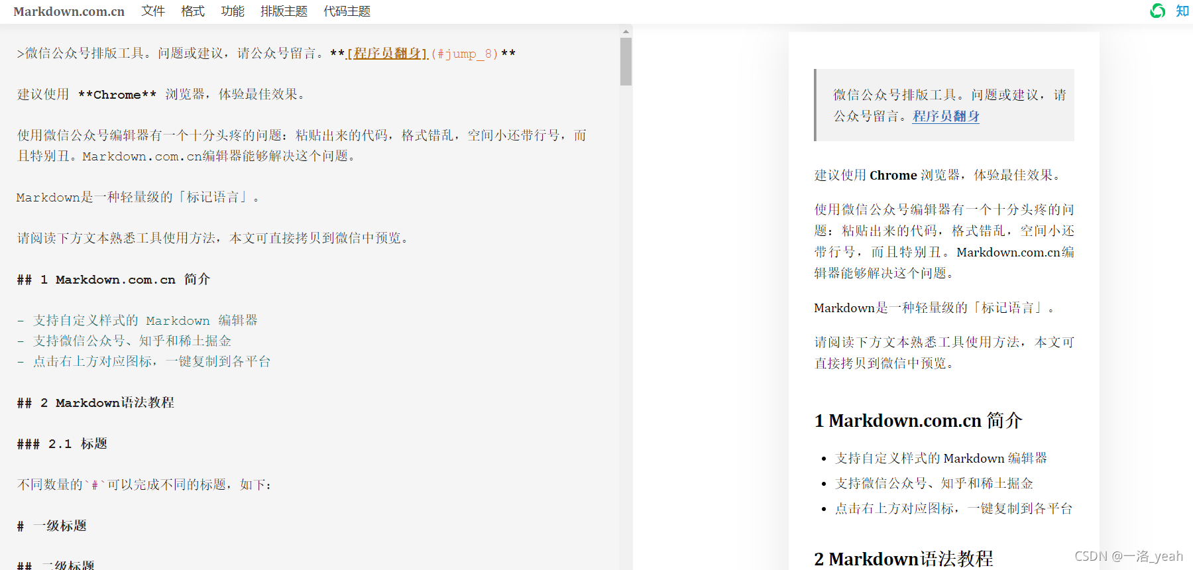
Task: Click editor line '点击右上方对应图标，一键复制到各平台'
Action: (152, 362)
